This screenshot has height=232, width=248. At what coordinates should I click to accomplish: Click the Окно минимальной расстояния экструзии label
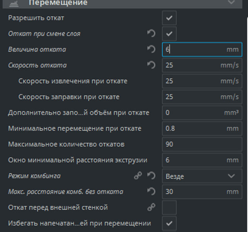(78, 160)
